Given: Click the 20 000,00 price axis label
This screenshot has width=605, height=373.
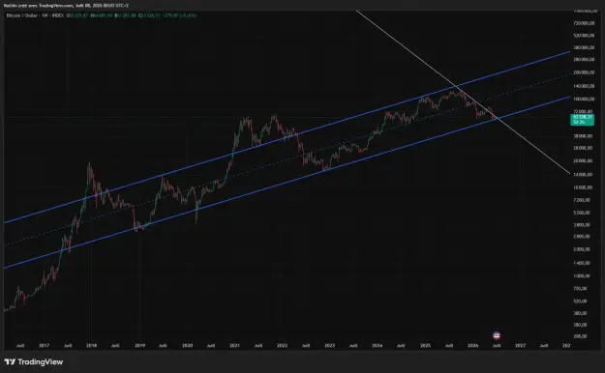Looking at the screenshot, I should (583, 160).
